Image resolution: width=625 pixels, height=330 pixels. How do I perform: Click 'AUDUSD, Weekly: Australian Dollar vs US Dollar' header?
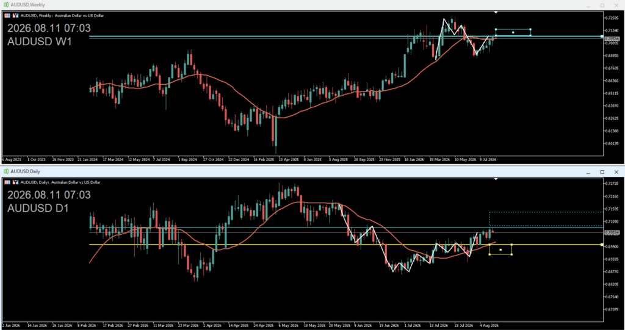click(x=62, y=15)
